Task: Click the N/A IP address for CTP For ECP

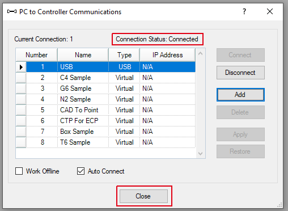Action: tap(168, 121)
